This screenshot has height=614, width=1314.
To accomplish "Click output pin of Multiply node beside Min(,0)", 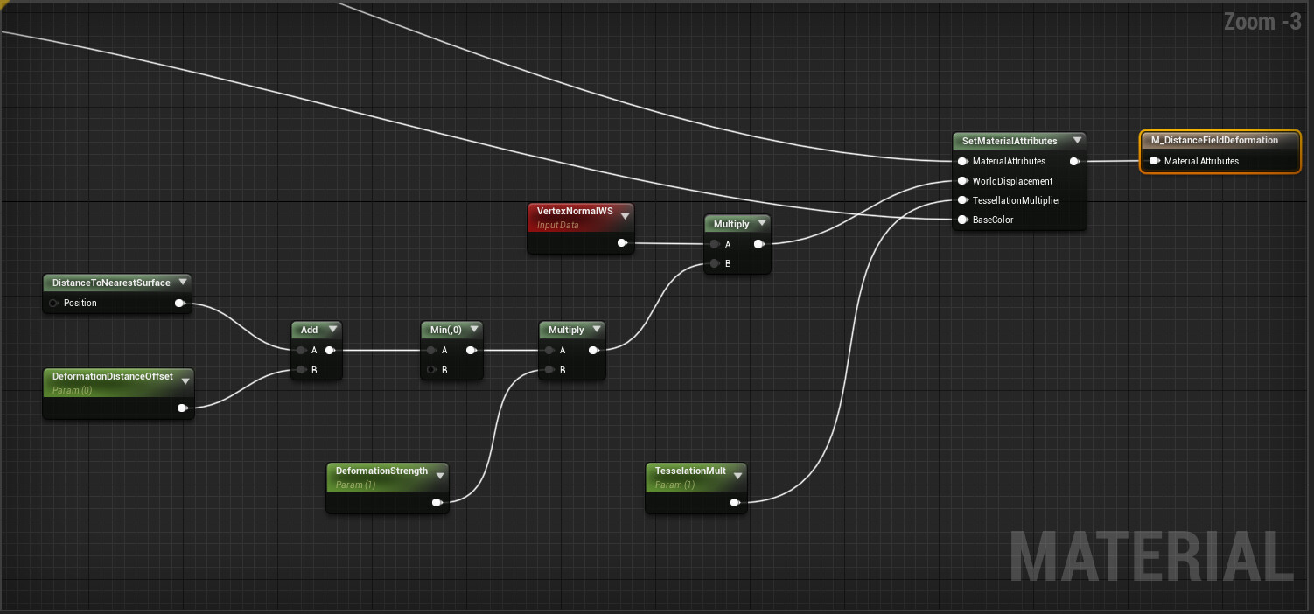I will tap(593, 350).
